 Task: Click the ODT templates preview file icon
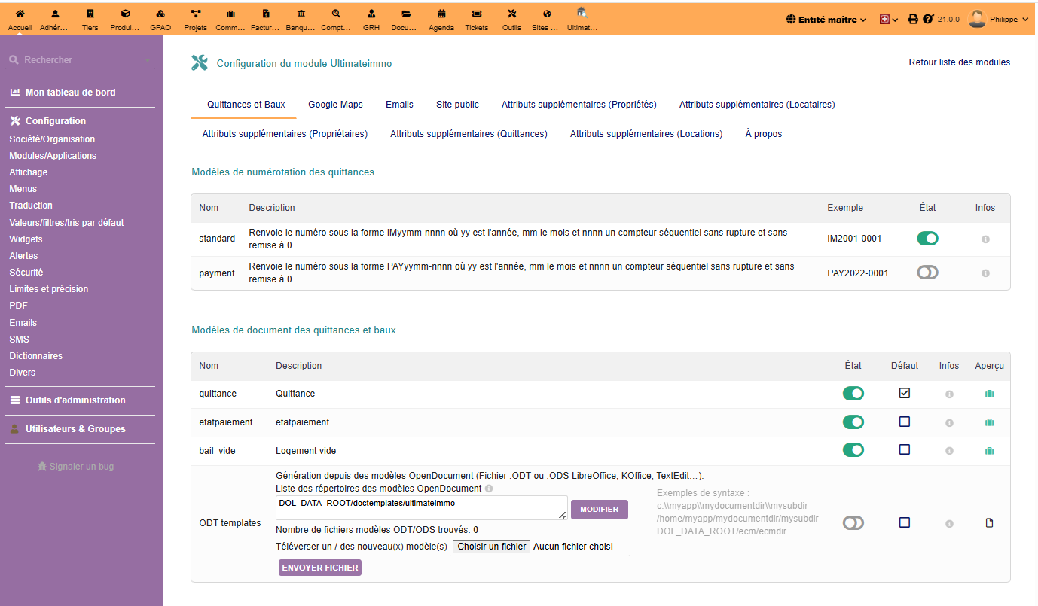click(989, 523)
